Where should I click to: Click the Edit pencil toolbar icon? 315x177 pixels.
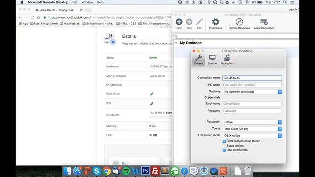pos(199,22)
